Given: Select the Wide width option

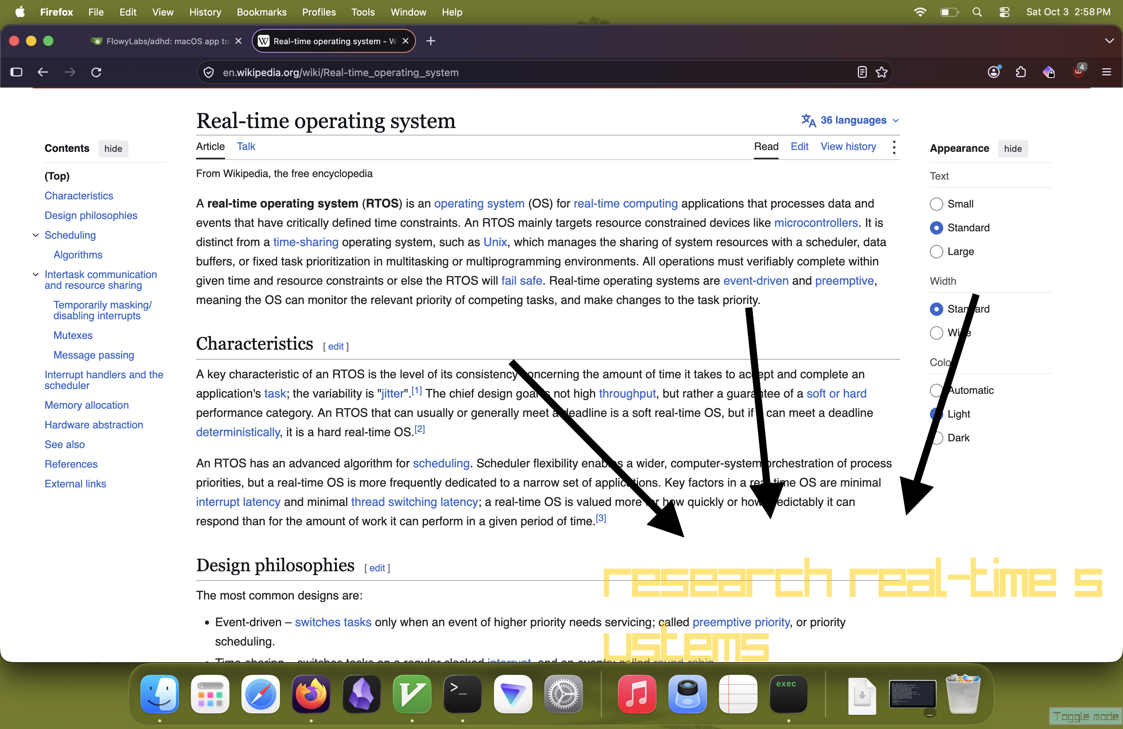Looking at the screenshot, I should pyautogui.click(x=936, y=333).
